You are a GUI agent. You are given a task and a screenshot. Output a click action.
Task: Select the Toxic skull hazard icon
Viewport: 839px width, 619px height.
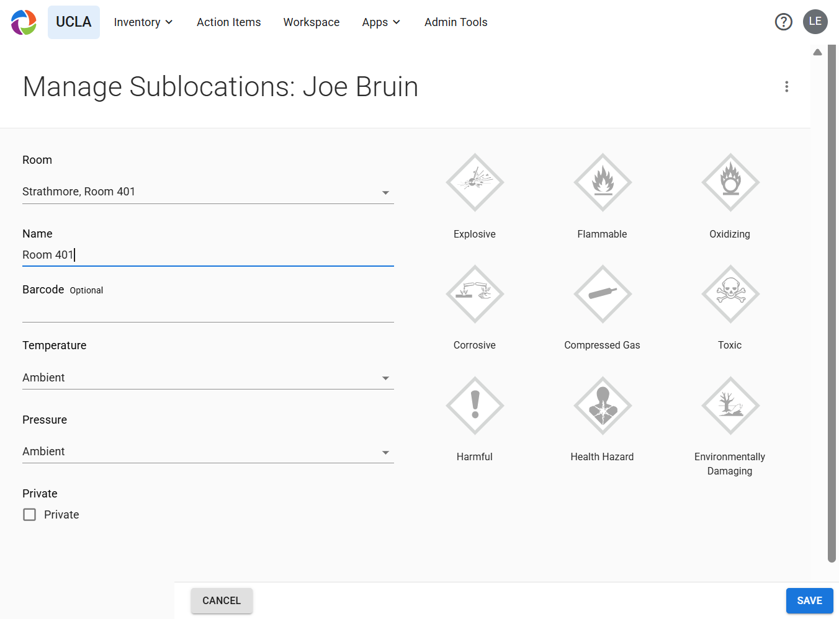[x=730, y=294]
